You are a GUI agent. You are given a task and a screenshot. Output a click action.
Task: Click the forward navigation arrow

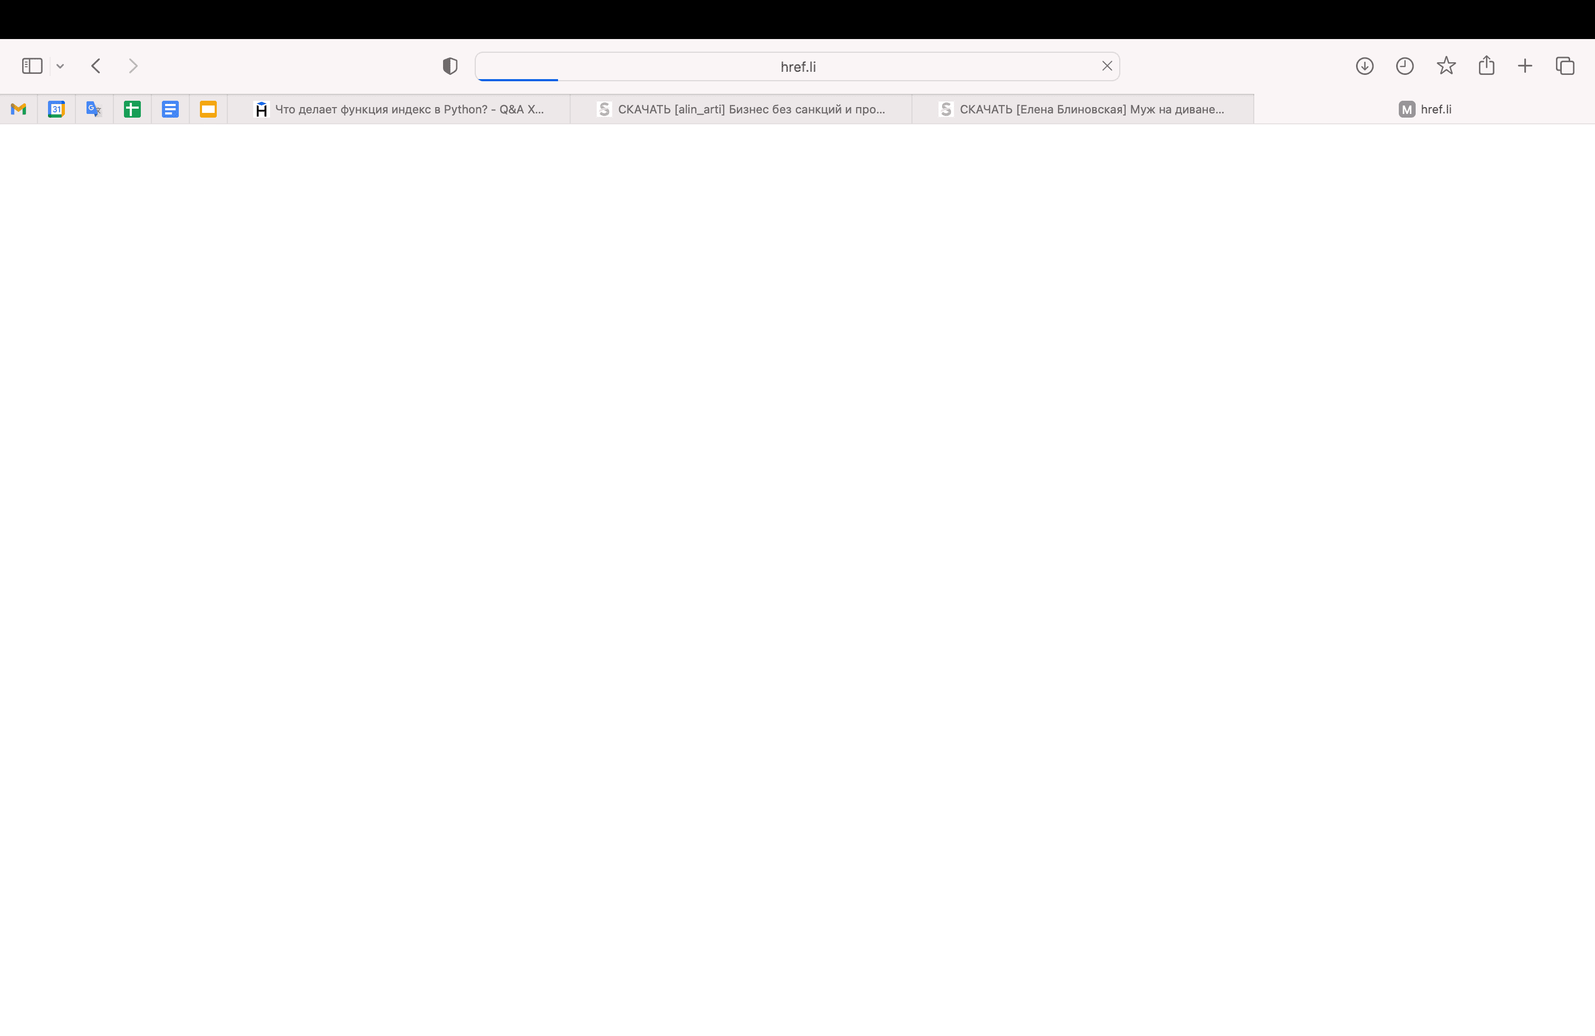click(x=133, y=65)
